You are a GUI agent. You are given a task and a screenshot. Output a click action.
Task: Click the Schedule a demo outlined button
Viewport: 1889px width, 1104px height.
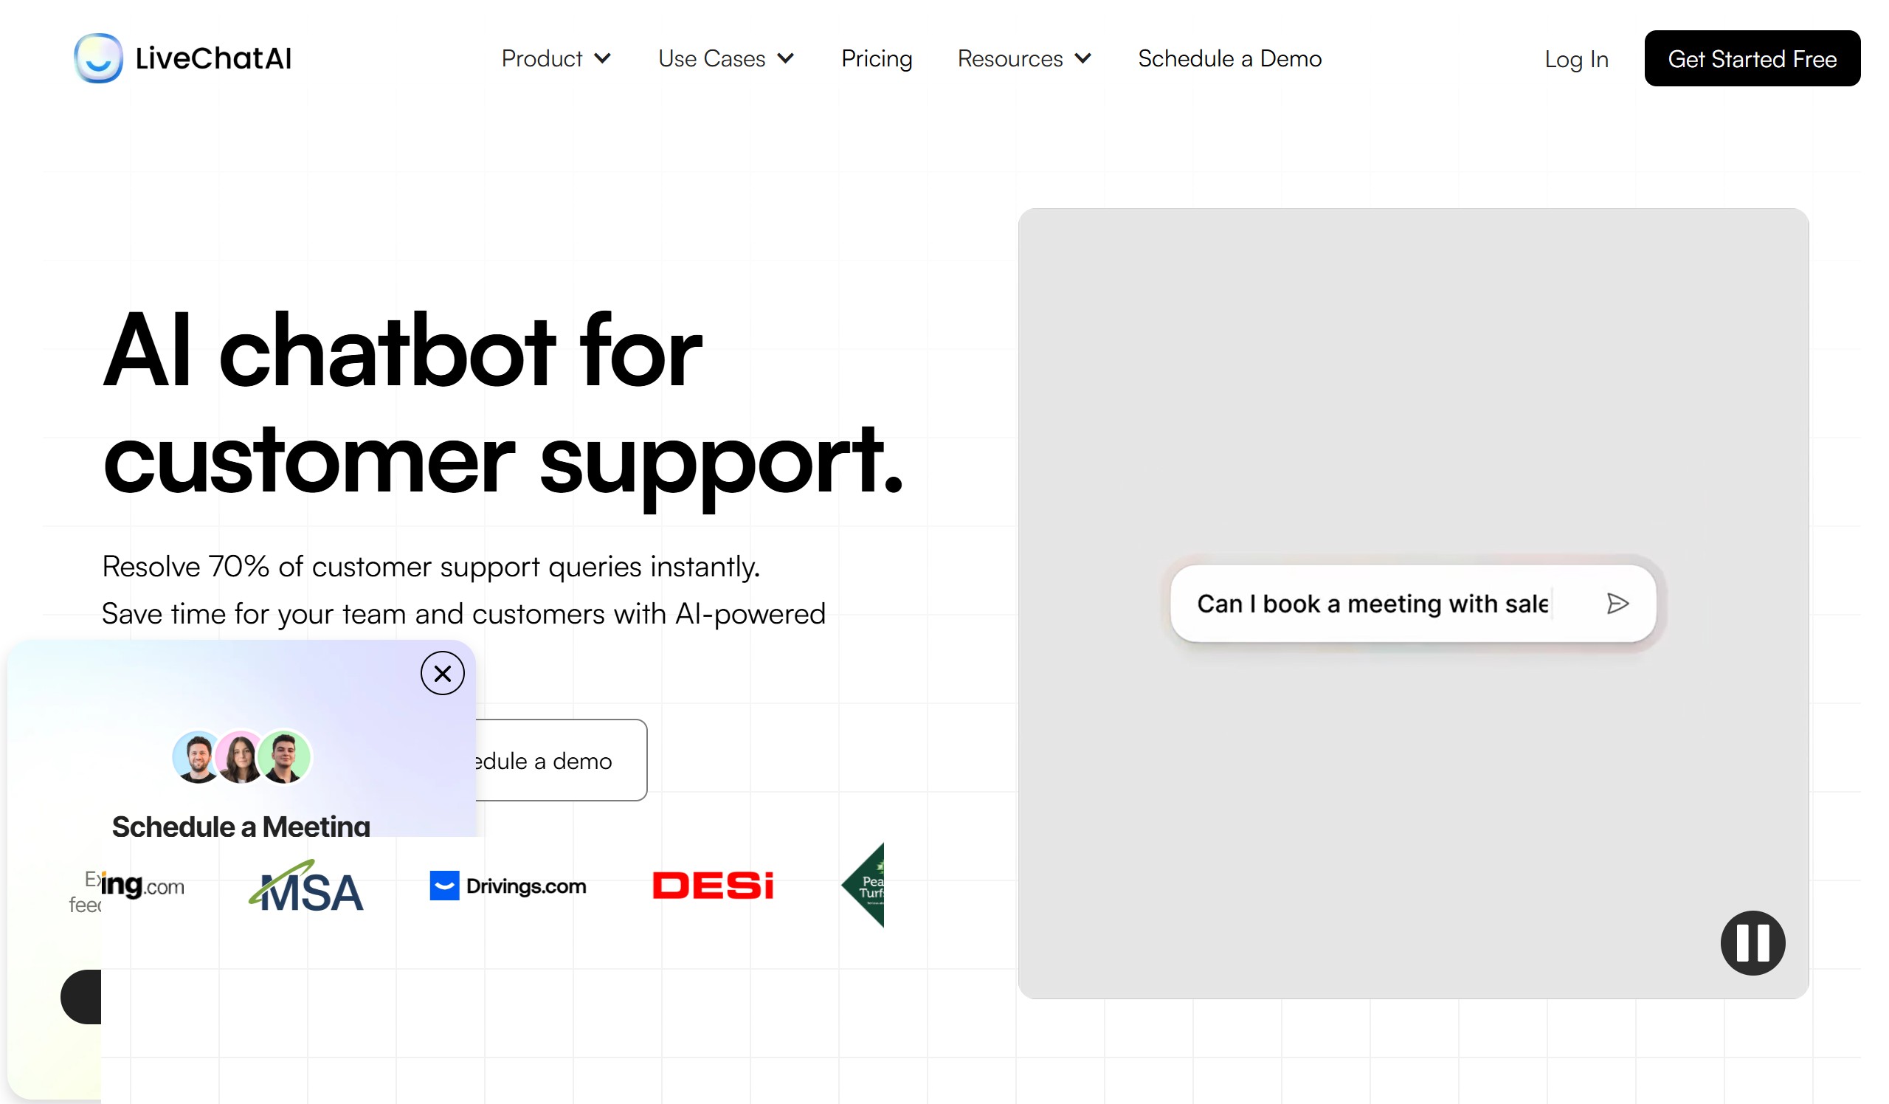[x=561, y=760]
